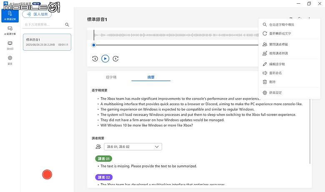
Task: Click the purple 講者 02 speaker tag
Action: (104, 177)
